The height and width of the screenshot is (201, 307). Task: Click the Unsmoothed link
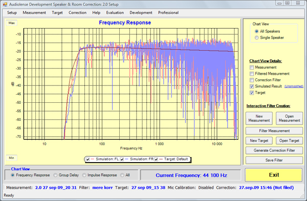click(294, 86)
